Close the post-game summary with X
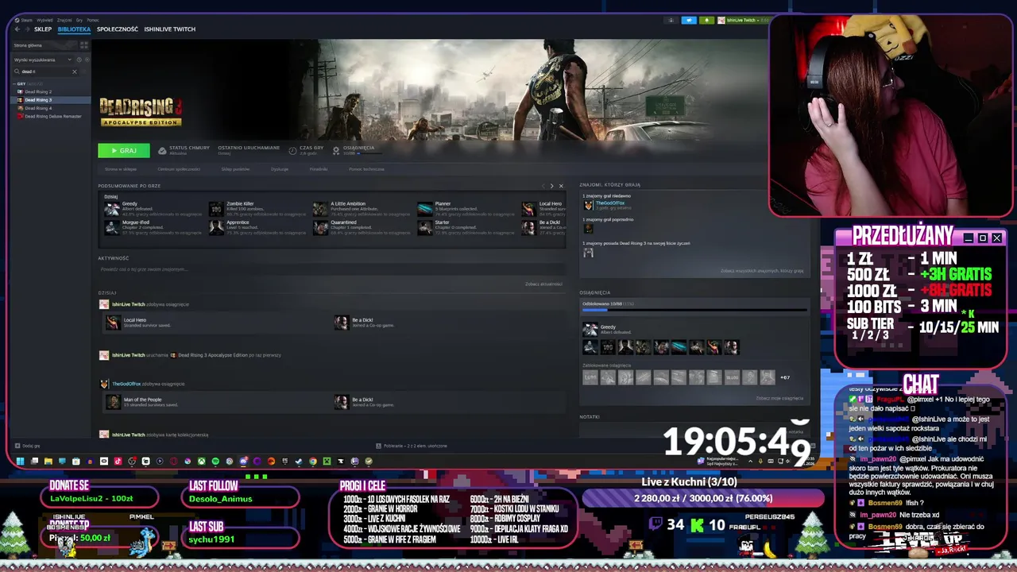 [x=561, y=186]
